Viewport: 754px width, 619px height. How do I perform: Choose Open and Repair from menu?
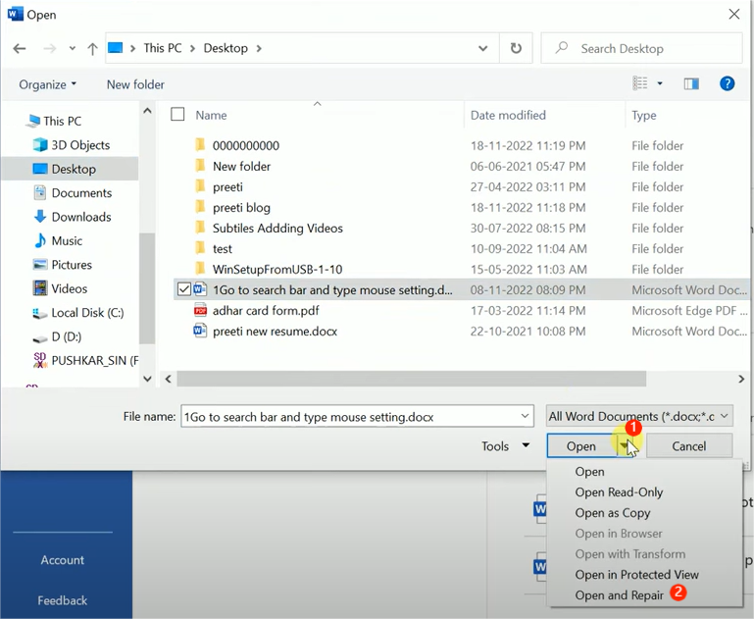point(619,595)
